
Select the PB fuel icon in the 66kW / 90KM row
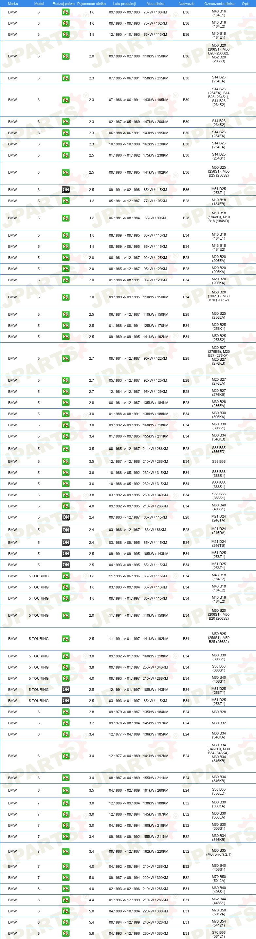(65, 218)
